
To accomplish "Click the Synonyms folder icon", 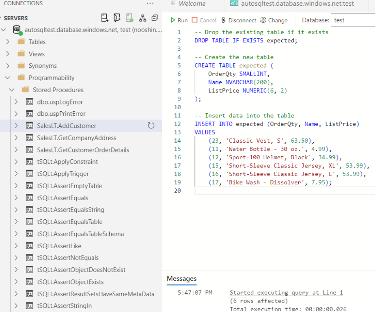I will tap(21, 65).
